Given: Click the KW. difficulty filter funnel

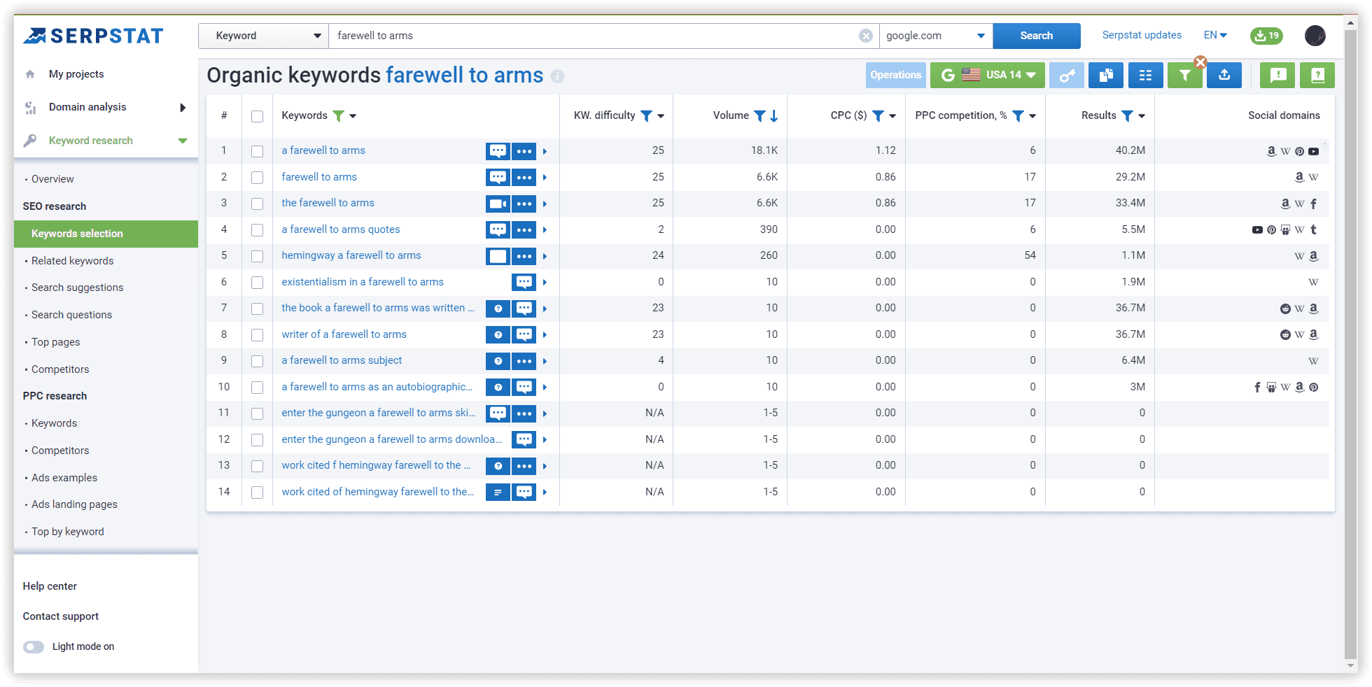Looking at the screenshot, I should tap(646, 116).
